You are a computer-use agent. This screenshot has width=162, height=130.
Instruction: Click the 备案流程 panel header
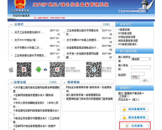134,24
